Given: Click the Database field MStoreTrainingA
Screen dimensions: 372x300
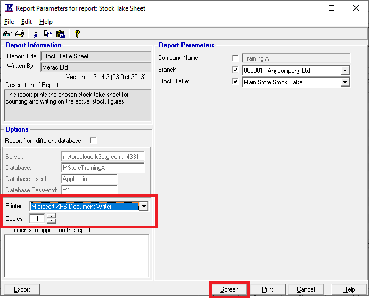Looking at the screenshot, I should [x=103, y=168].
